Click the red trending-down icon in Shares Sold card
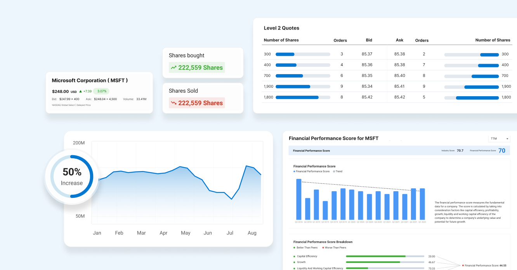The image size is (517, 270). 173,103
